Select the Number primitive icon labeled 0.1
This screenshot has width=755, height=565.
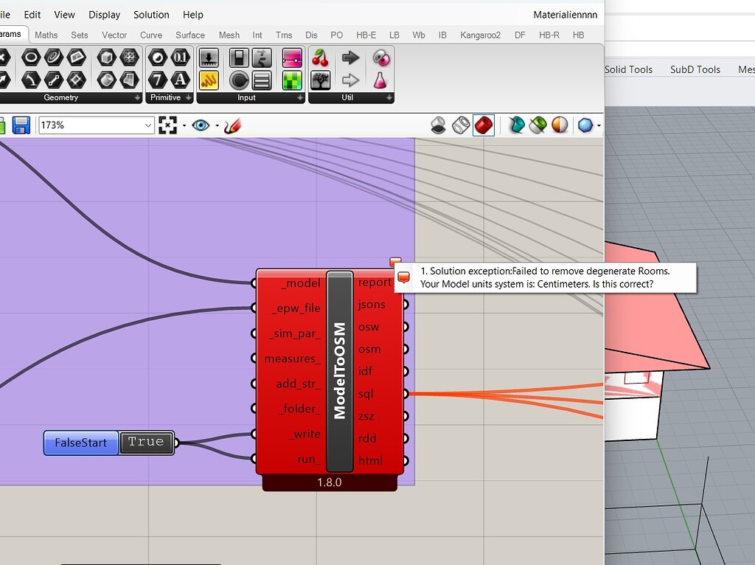[x=181, y=58]
